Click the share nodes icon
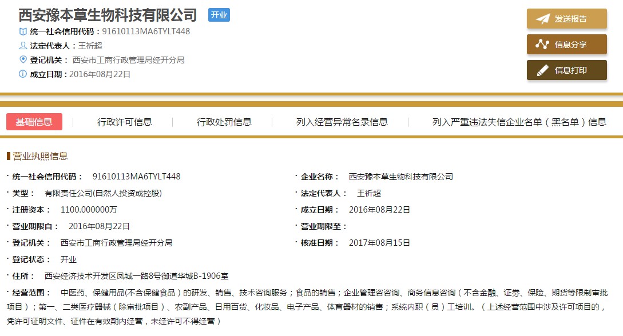The image size is (623, 336). (542, 45)
